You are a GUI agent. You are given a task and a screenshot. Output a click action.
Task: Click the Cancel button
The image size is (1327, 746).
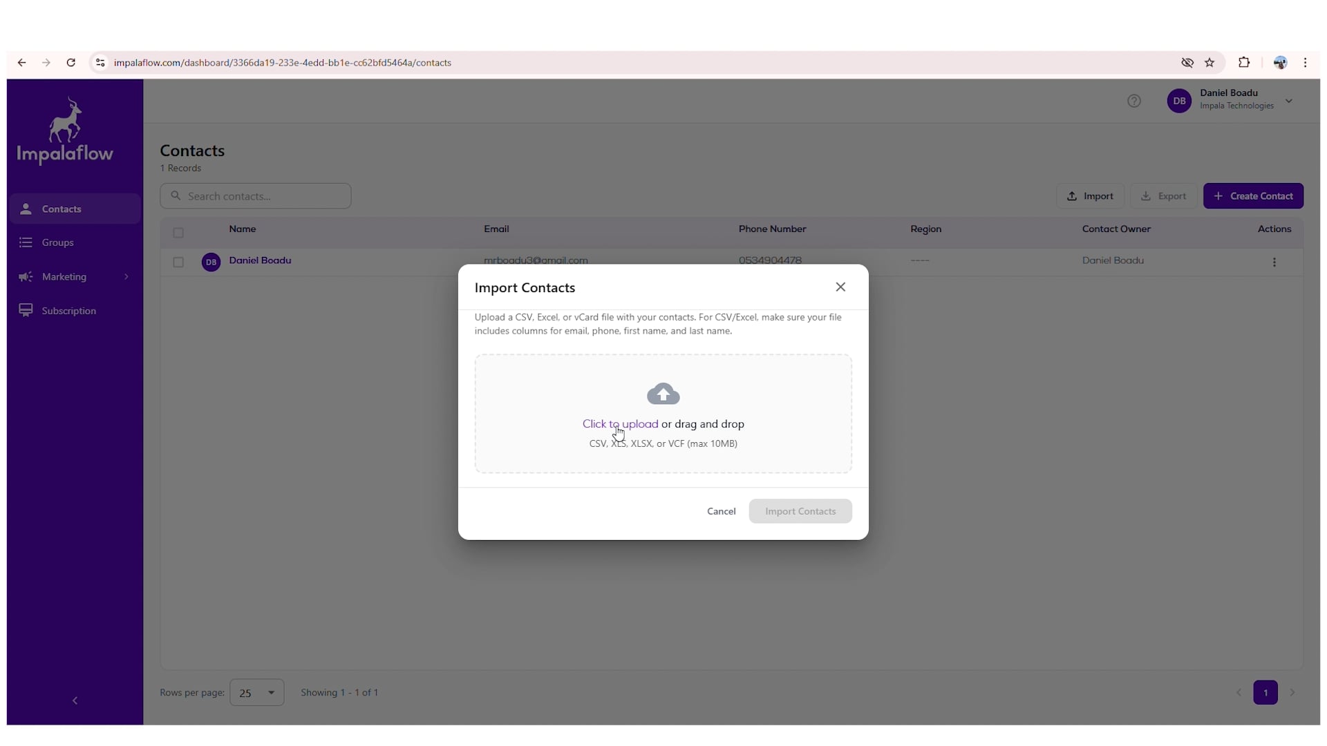[721, 511]
